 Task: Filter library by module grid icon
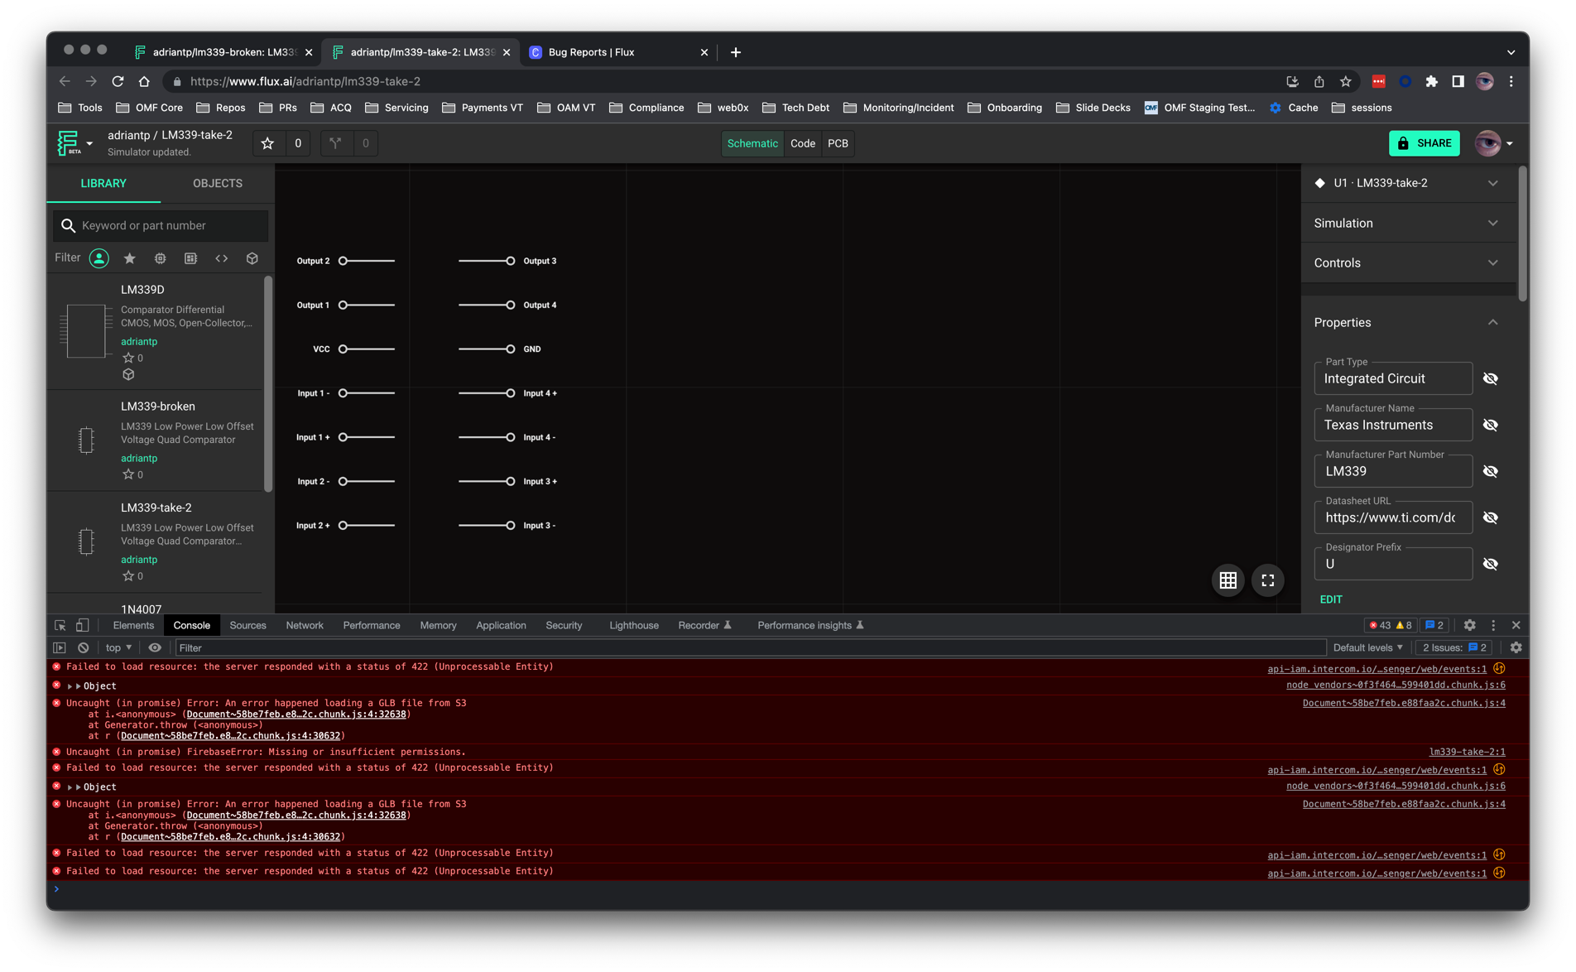(x=190, y=258)
